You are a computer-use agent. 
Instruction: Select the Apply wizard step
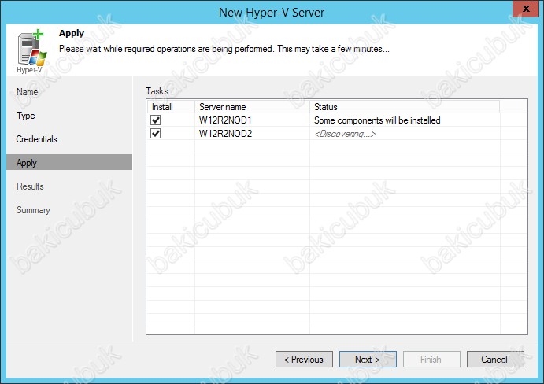[69, 162]
